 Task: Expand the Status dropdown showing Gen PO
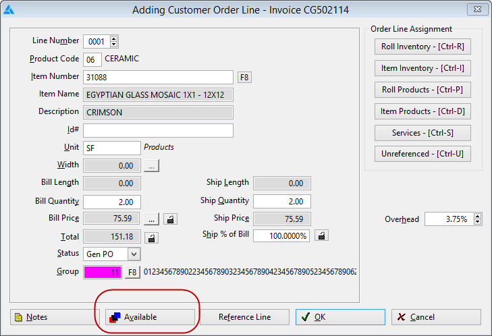134,254
